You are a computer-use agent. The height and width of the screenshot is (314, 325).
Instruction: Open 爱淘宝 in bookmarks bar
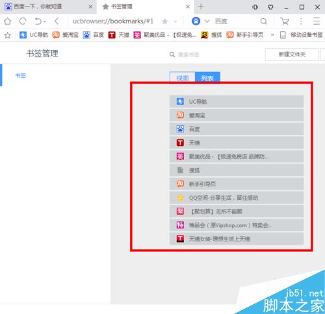tap(66, 35)
